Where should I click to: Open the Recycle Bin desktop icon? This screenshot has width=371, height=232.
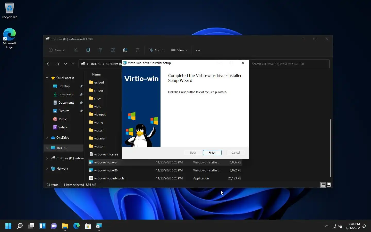coord(10,11)
